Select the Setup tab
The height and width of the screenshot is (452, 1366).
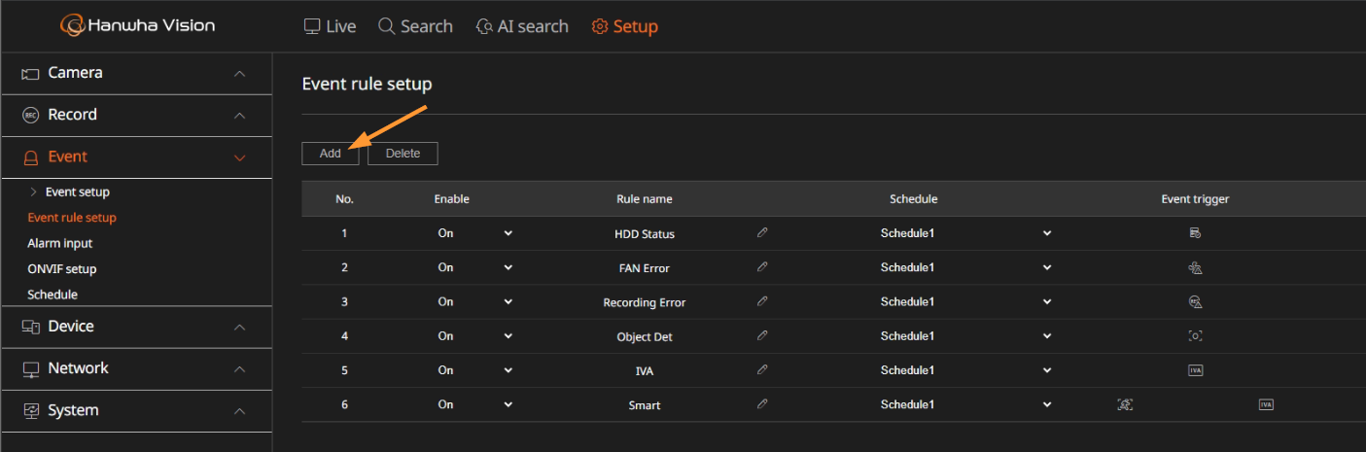coord(625,26)
